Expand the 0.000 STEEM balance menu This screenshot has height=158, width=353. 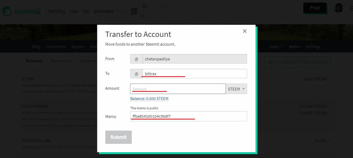coord(317,79)
